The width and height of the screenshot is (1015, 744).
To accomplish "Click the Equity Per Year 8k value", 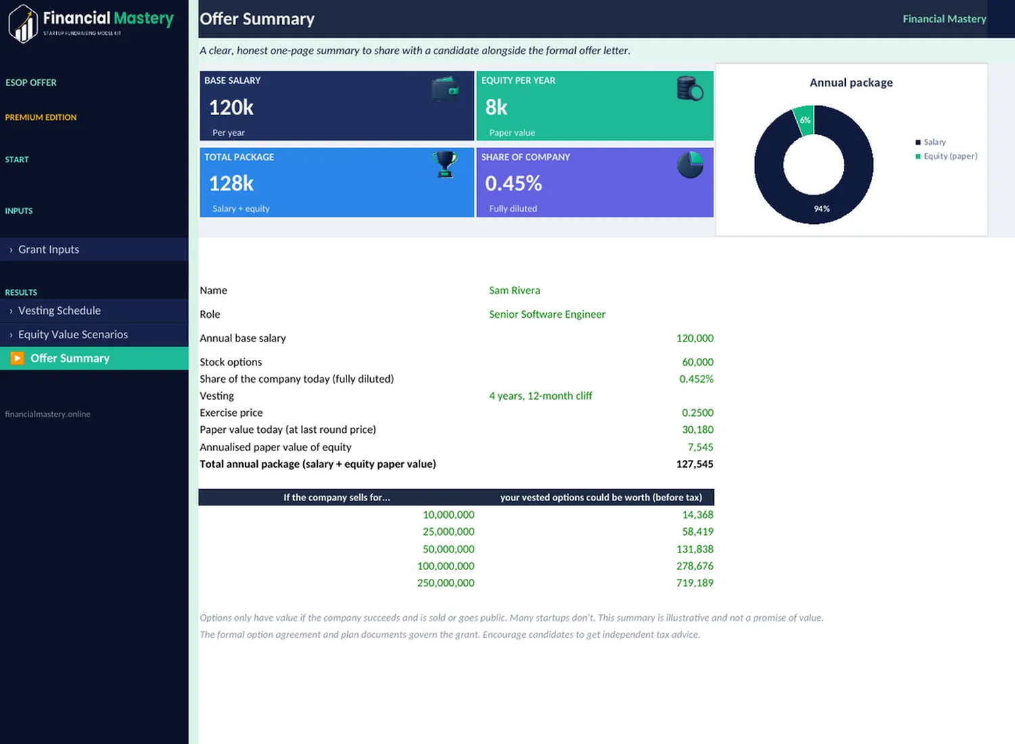I will coord(496,108).
